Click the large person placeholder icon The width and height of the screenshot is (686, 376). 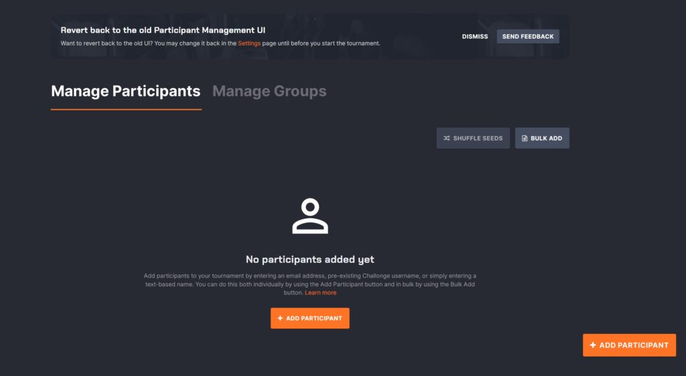(x=310, y=216)
